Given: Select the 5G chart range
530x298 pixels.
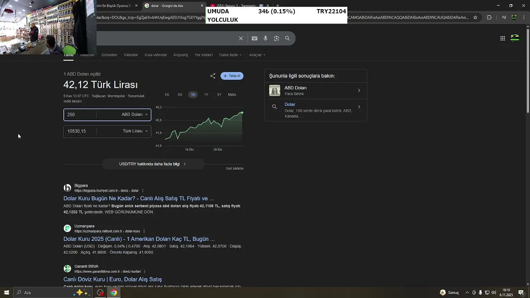Looking at the screenshot, I should coord(180,95).
